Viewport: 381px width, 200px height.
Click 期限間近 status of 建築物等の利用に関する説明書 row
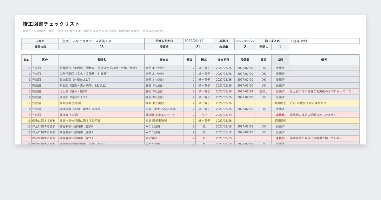(x=280, y=121)
